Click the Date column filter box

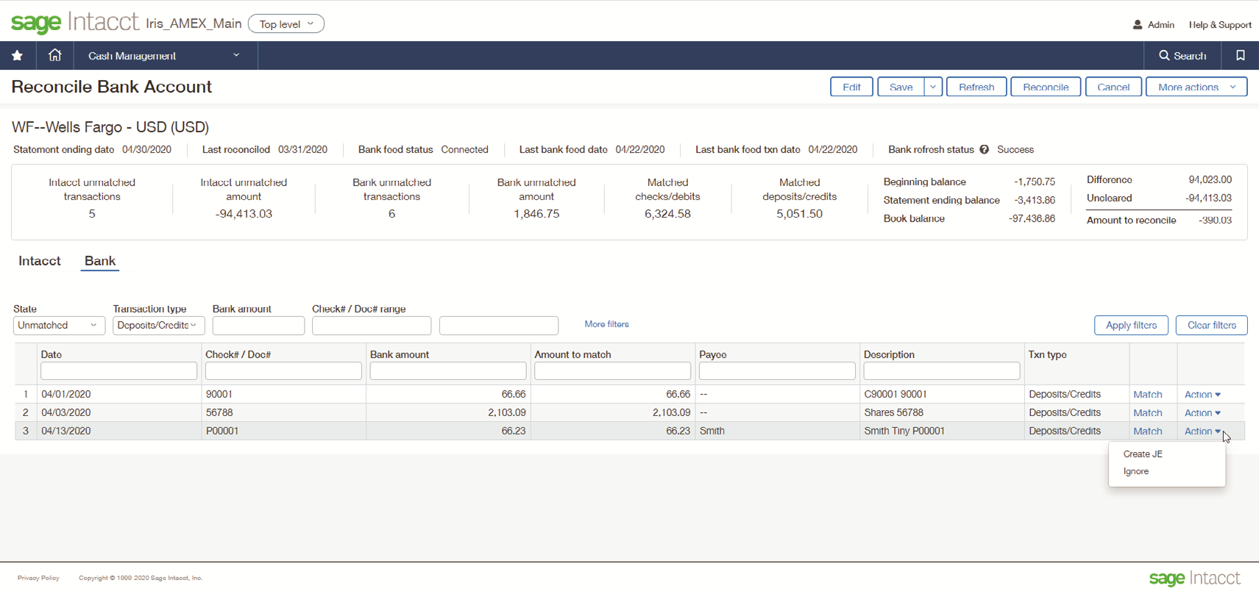click(x=118, y=371)
